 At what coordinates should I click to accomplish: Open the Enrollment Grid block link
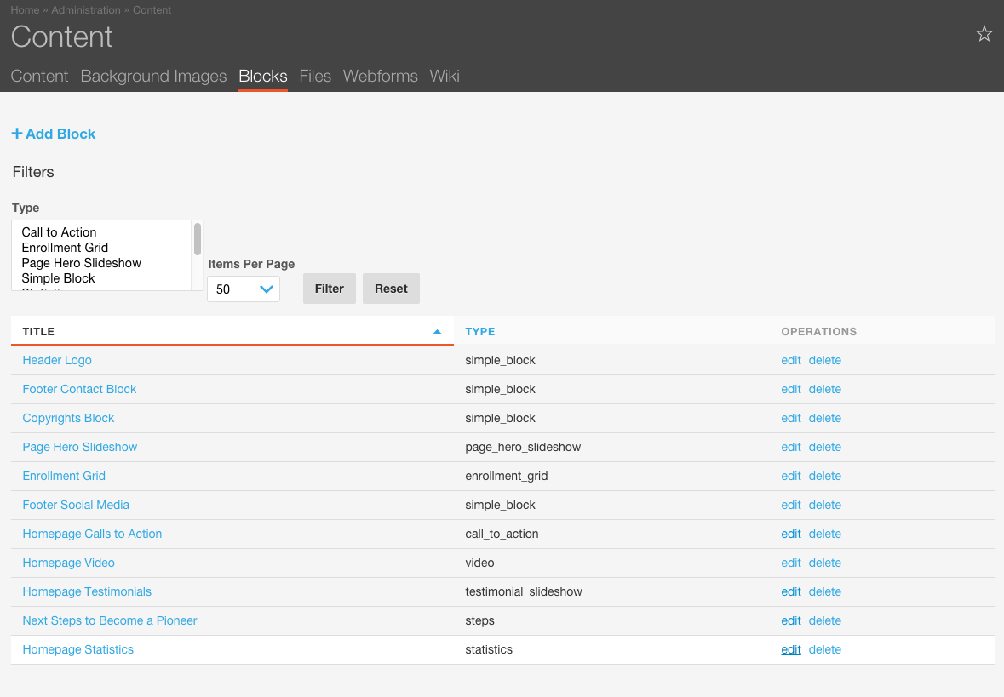coord(64,477)
